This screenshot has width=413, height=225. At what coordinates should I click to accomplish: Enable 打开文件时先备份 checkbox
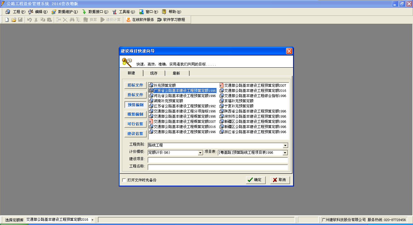point(124,180)
